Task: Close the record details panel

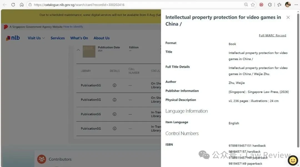Action: pos(288,17)
